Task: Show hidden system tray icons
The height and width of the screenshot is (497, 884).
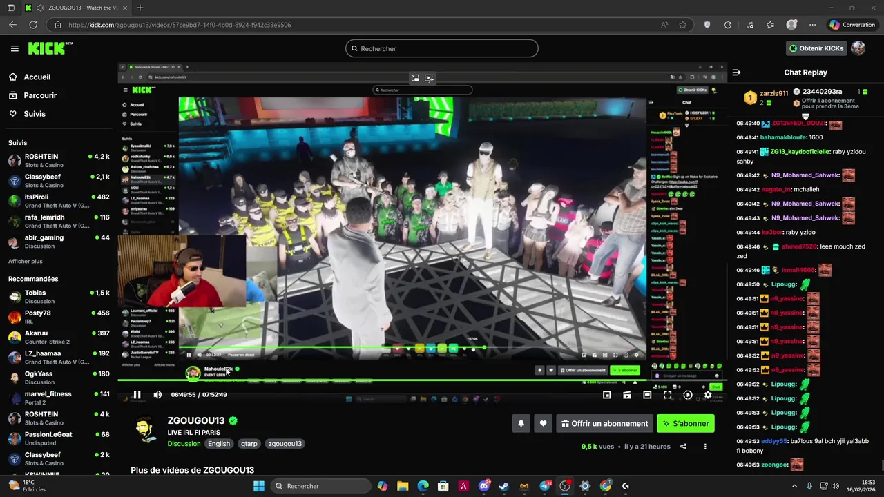Action: coord(794,486)
